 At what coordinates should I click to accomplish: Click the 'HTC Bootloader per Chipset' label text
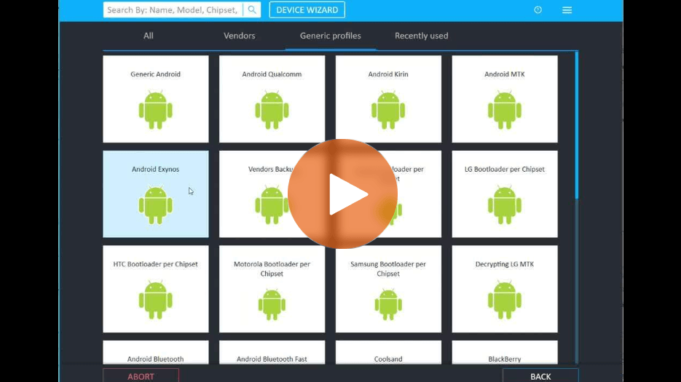pos(155,264)
